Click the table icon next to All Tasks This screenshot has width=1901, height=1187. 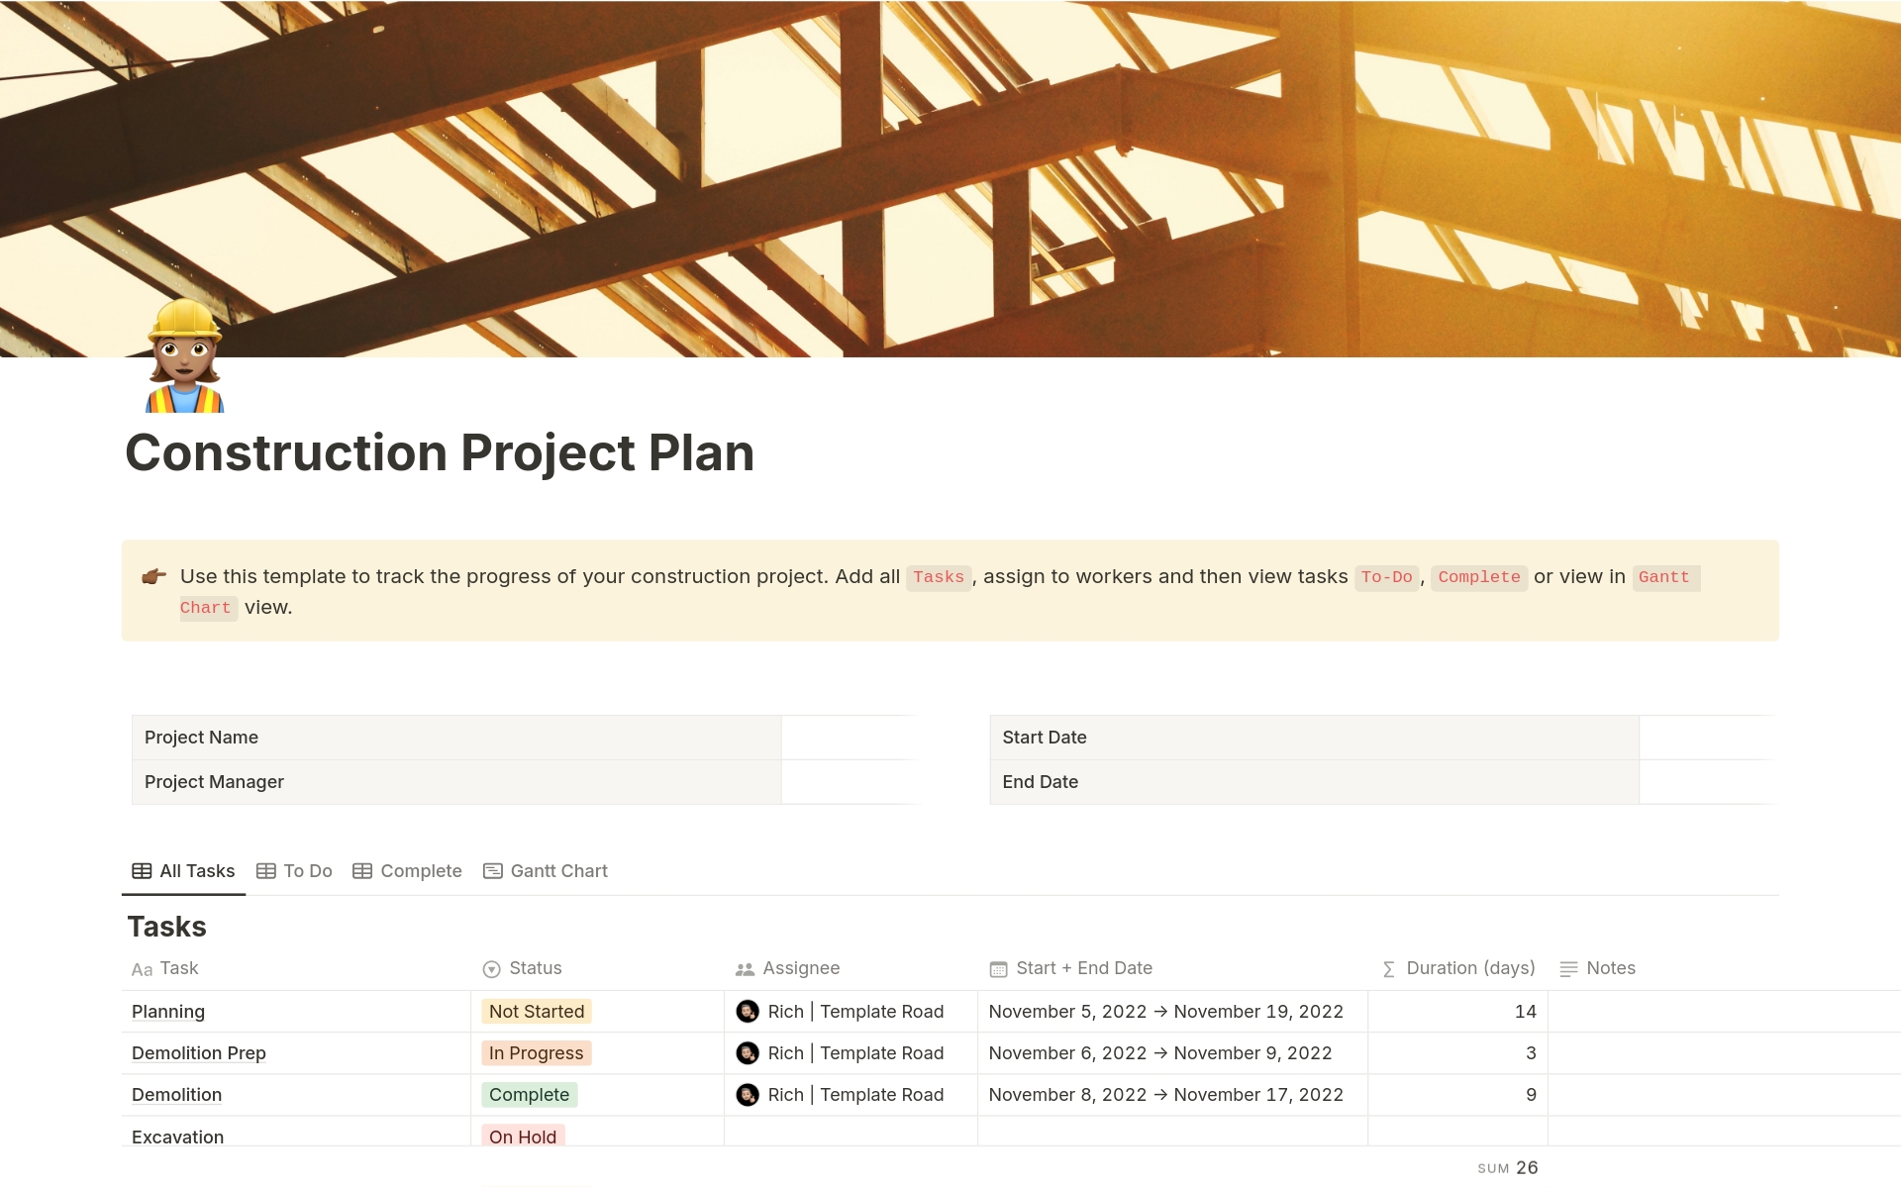142,870
